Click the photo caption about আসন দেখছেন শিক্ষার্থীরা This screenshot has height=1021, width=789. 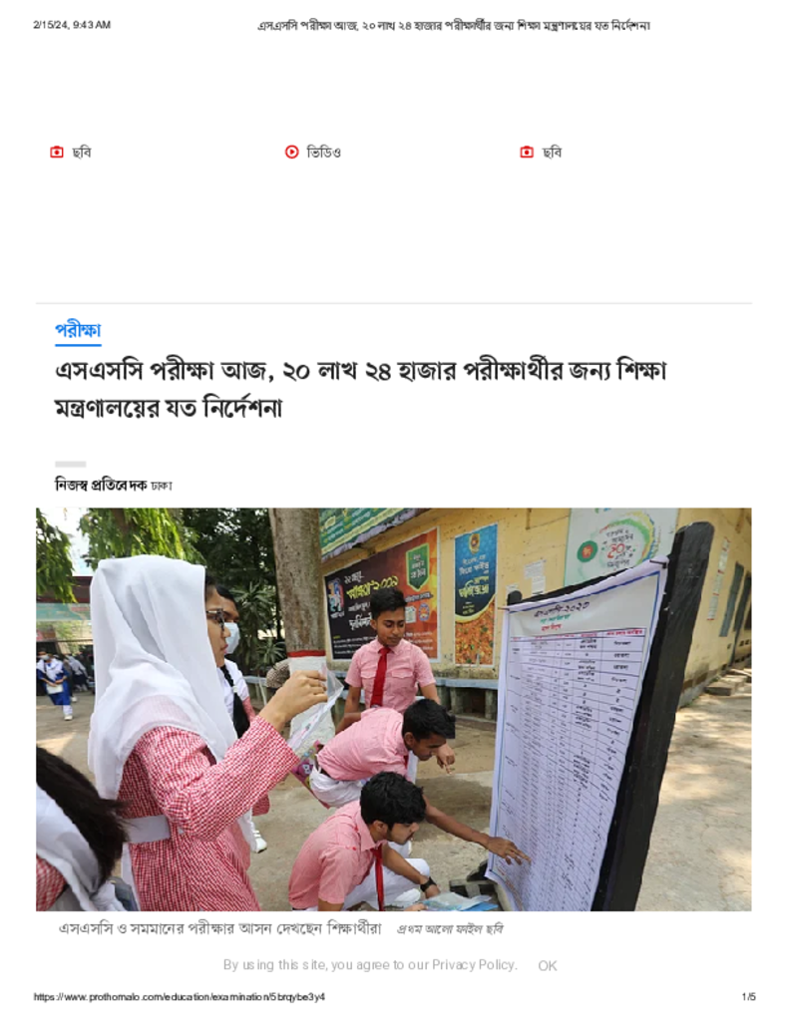[x=220, y=928]
